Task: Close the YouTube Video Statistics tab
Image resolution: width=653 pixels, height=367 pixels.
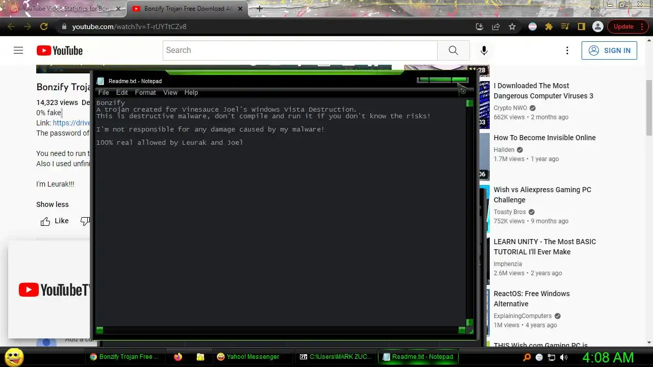Action: [118, 9]
